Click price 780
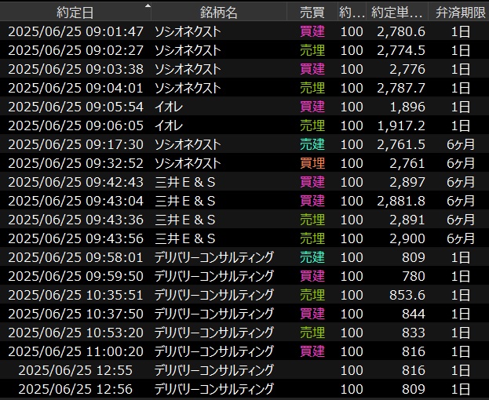 pyautogui.click(x=414, y=276)
